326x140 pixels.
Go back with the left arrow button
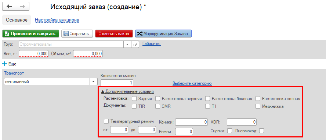pos(9,7)
